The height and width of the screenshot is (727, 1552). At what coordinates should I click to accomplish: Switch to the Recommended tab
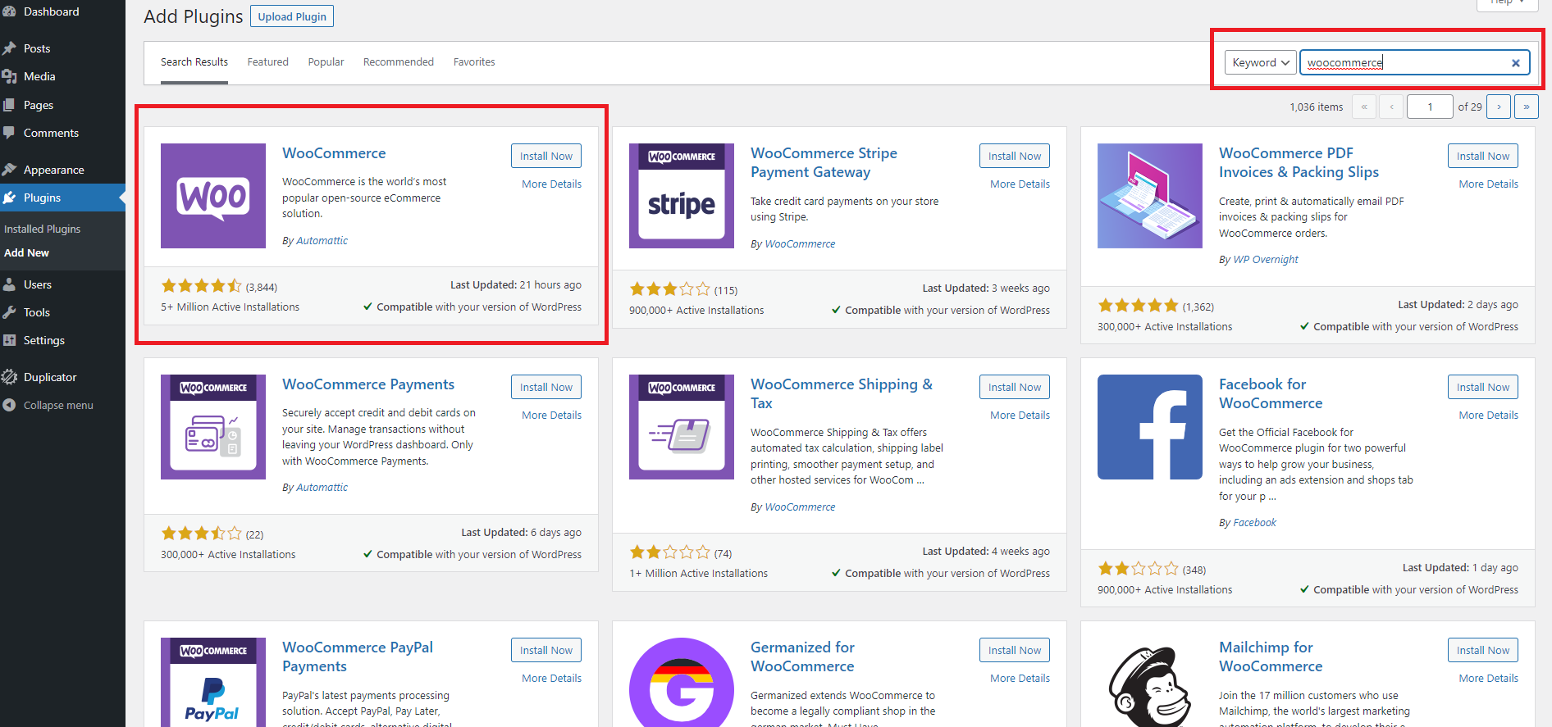[399, 62]
